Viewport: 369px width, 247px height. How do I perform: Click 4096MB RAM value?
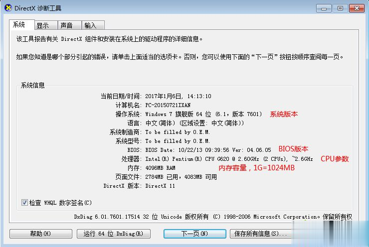pos(160,168)
